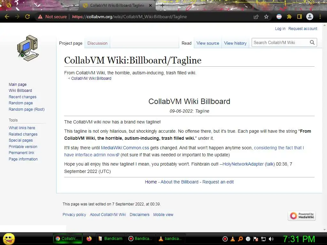The image size is (327, 245).
Task: Switch to the CollabV... Chrome taskbar button
Action: tap(68, 239)
